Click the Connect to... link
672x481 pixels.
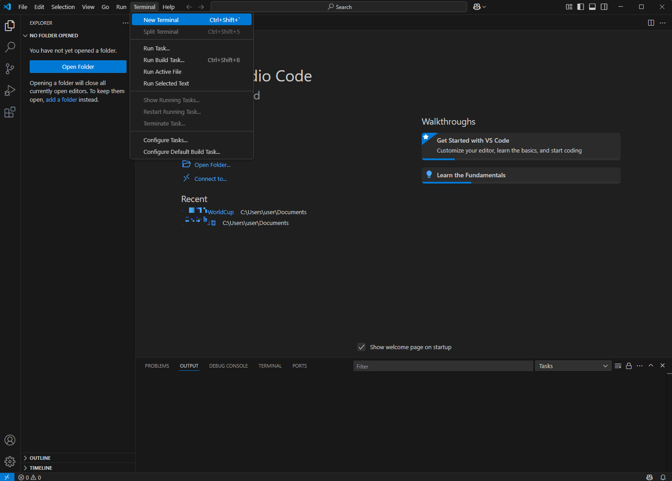pyautogui.click(x=210, y=179)
